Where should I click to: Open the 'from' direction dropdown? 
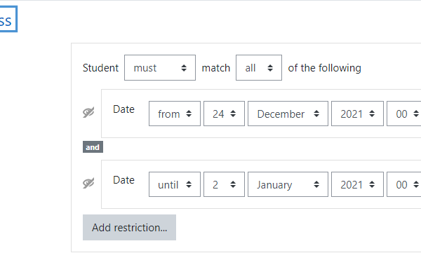(175, 114)
